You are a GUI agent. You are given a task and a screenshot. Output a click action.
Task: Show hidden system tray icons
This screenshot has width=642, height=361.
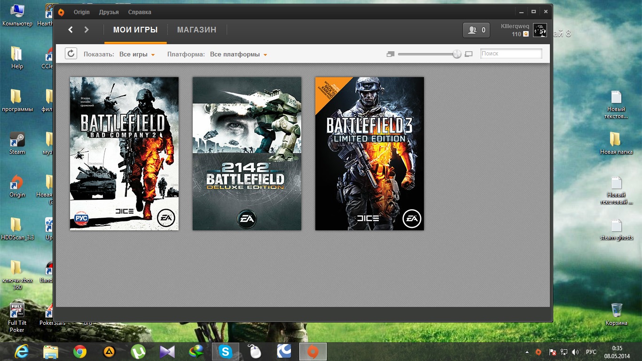coord(527,352)
